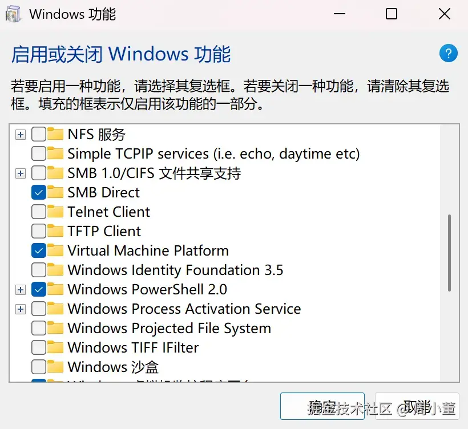Image resolution: width=468 pixels, height=429 pixels.
Task: Select Windows Identity Foundation 3.5 item
Action: (x=175, y=270)
